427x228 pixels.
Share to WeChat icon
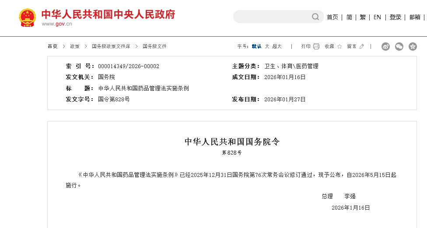pyautogui.click(x=399, y=46)
